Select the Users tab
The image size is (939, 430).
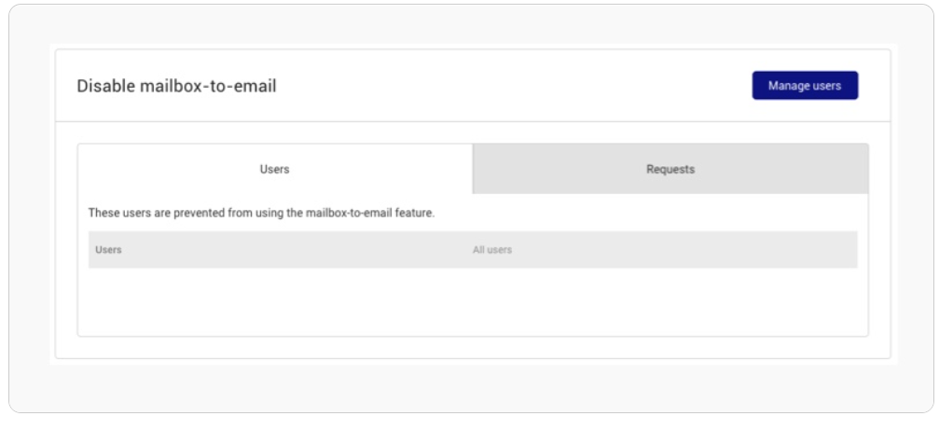tap(275, 169)
